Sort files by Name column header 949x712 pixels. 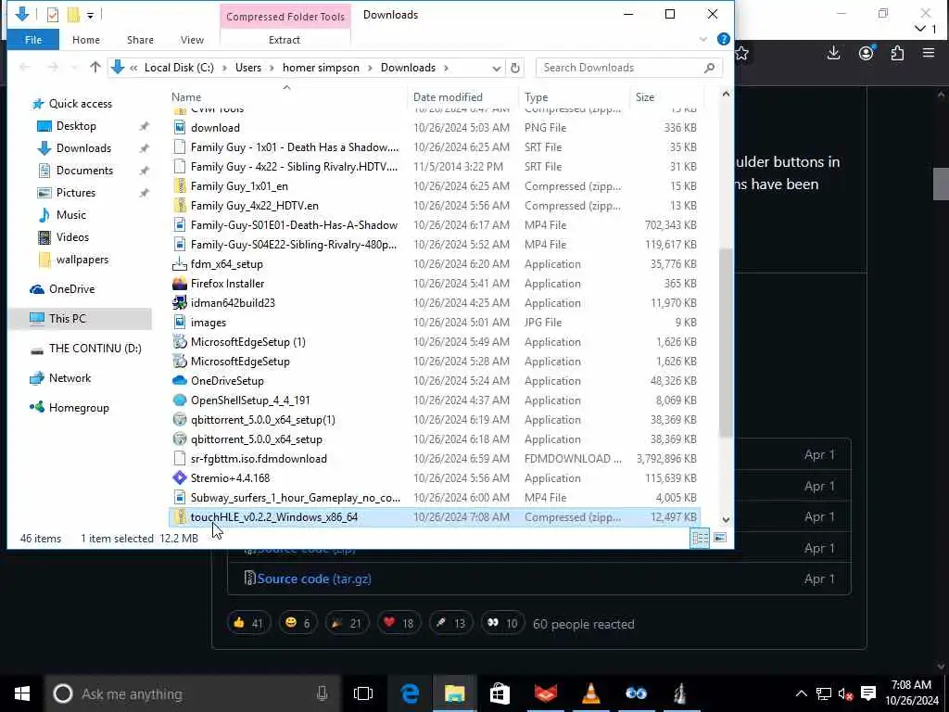coord(185,96)
